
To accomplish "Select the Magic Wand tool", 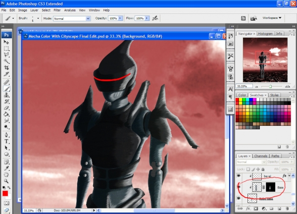I will pos(6,61).
